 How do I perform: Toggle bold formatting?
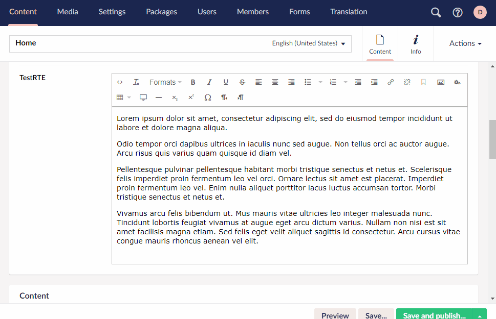[193, 82]
